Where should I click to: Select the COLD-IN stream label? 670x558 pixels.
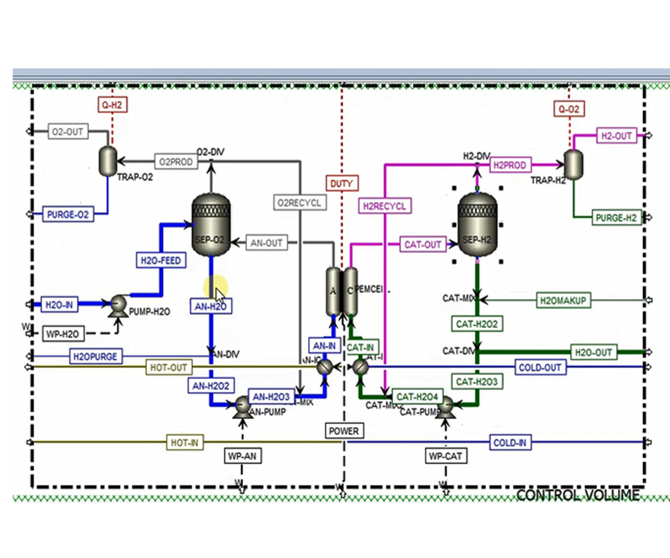(x=509, y=443)
